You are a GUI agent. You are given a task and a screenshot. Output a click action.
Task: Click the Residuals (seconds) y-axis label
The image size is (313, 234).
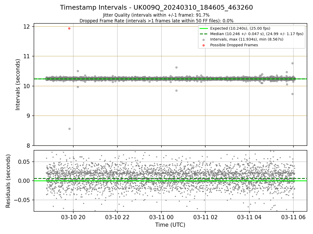(8, 181)
